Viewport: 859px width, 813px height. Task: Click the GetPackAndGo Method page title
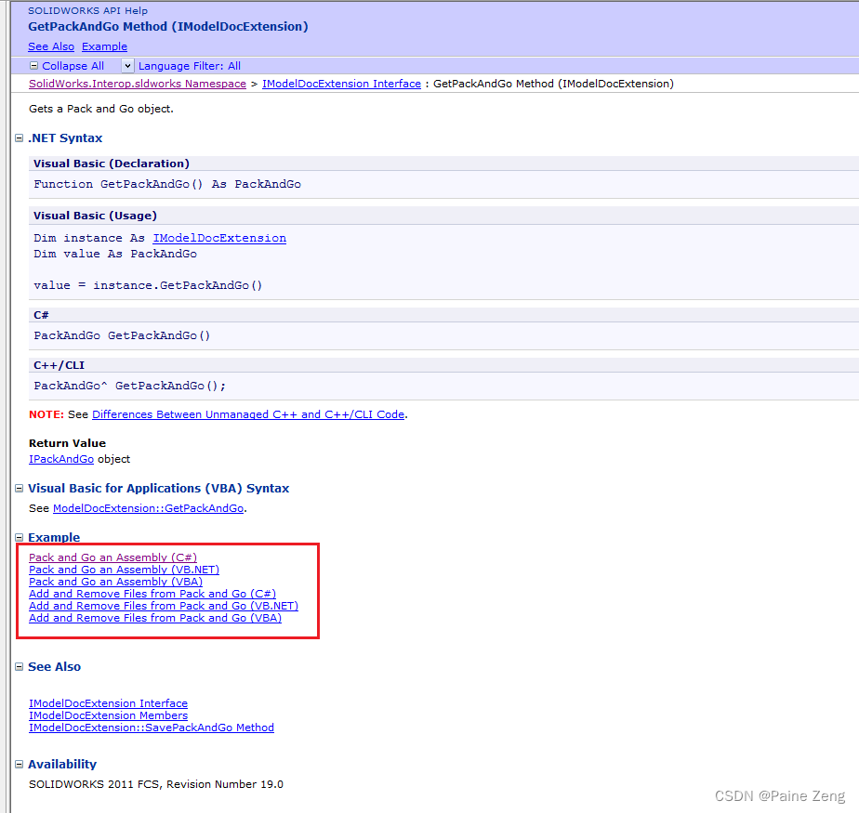[168, 26]
